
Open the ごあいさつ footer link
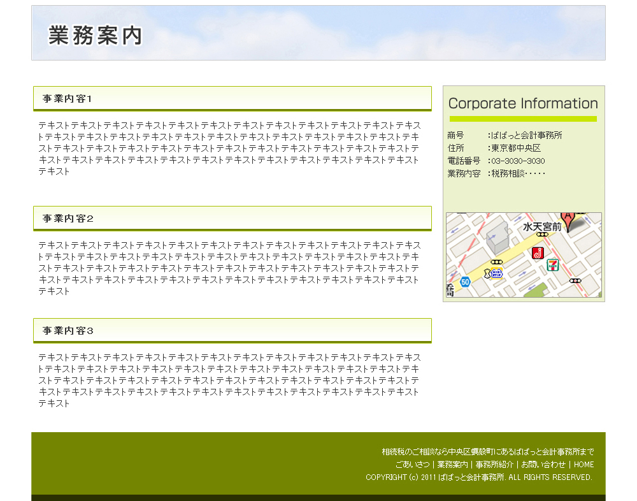tap(412, 465)
